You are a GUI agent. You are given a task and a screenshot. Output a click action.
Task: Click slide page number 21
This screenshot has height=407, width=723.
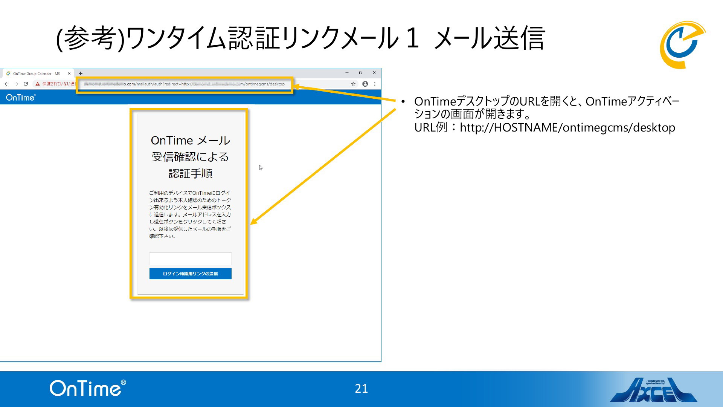[361, 389]
